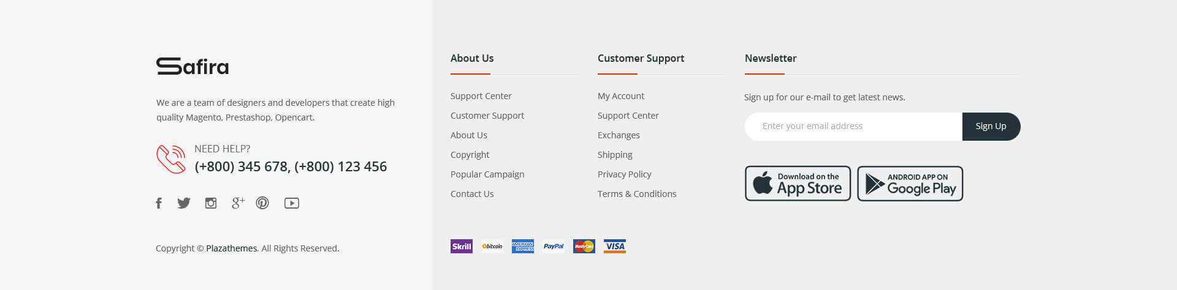This screenshot has height=290, width=1177.
Task: Click the Visa payment icon
Action: (615, 247)
